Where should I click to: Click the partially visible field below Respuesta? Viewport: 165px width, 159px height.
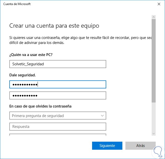pos(58,135)
